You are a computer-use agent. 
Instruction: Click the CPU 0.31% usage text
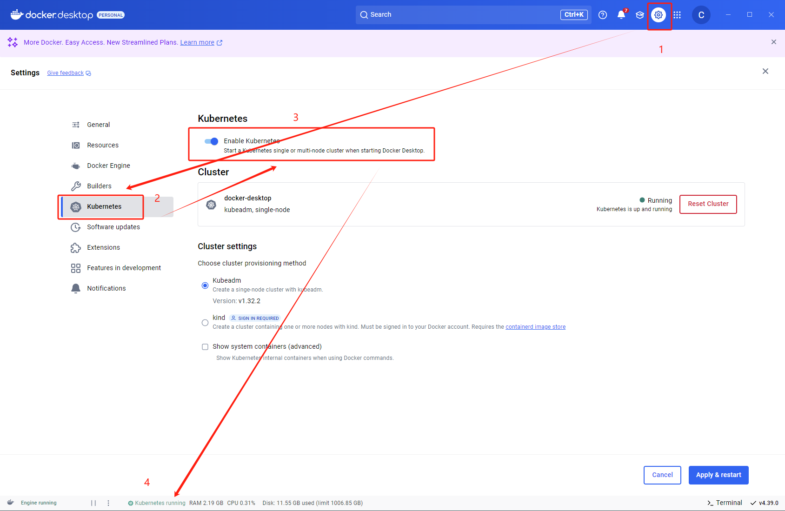(241, 503)
